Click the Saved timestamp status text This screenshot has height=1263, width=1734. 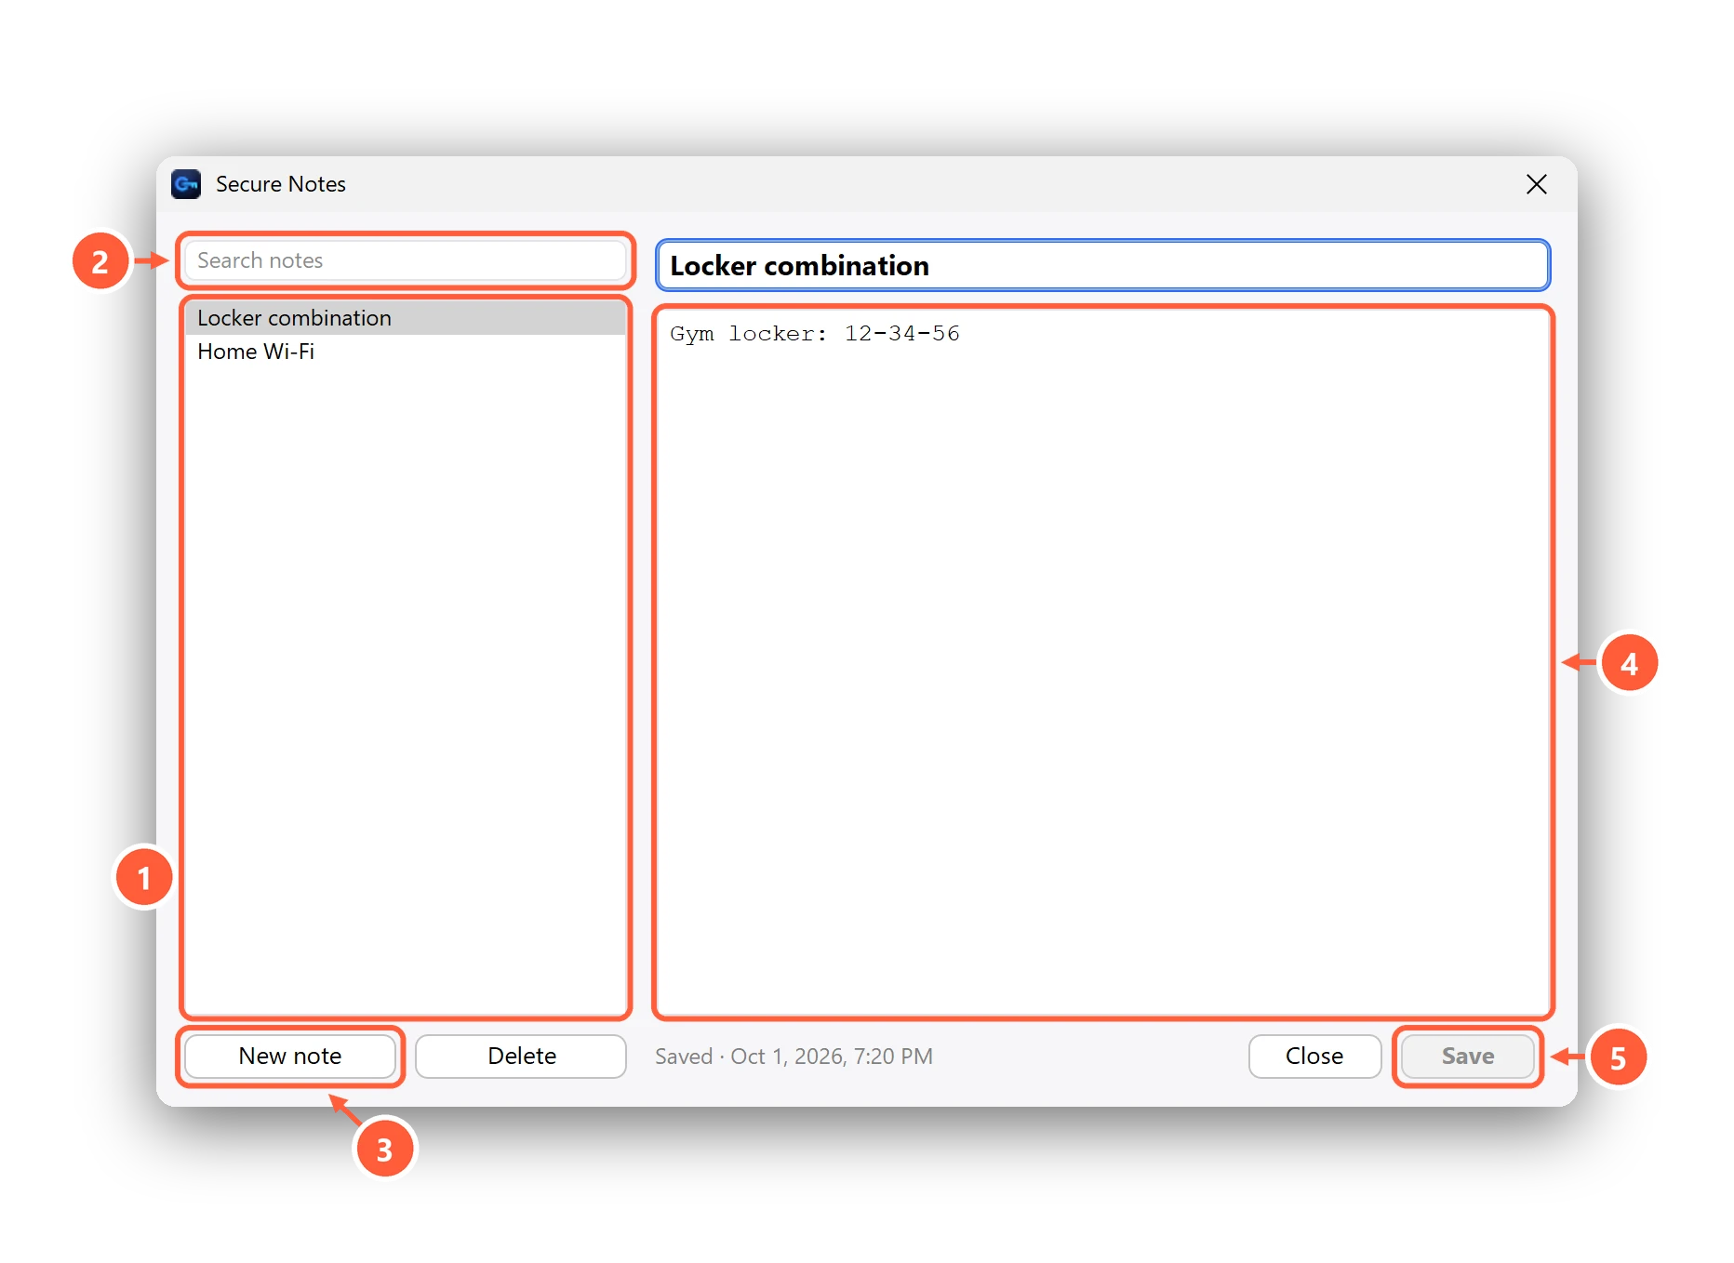[x=794, y=1057]
